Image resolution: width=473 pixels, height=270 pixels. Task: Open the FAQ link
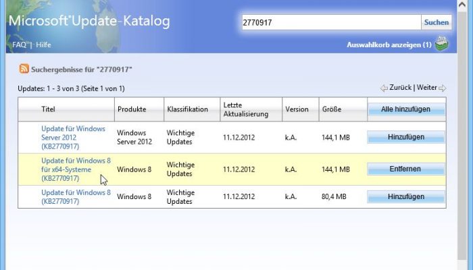[20, 45]
